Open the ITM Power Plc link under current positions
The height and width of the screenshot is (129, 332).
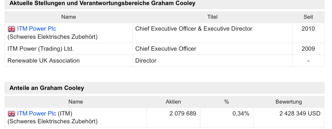[36, 29]
